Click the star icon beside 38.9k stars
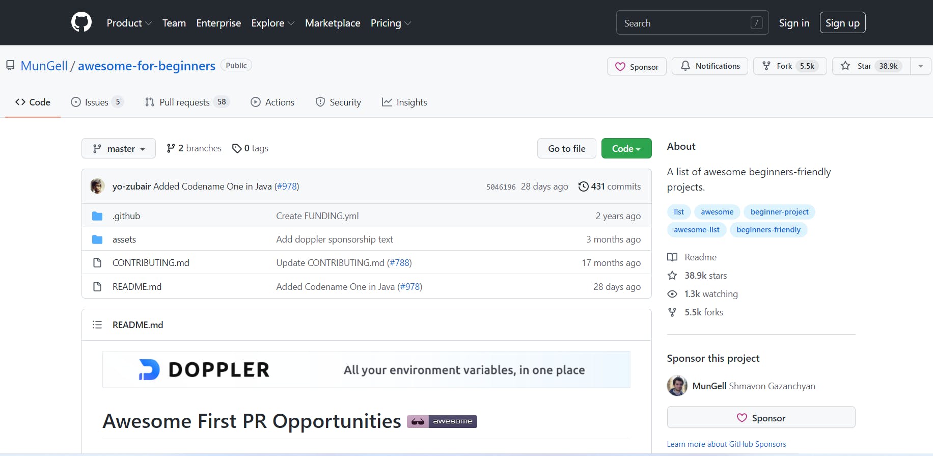933x456 pixels. pos(672,276)
